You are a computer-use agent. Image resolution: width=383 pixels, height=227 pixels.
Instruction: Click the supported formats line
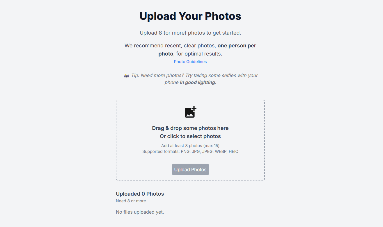[190, 151]
